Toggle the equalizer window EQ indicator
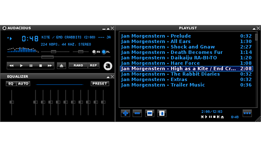261x147 pixels. click(94, 52)
